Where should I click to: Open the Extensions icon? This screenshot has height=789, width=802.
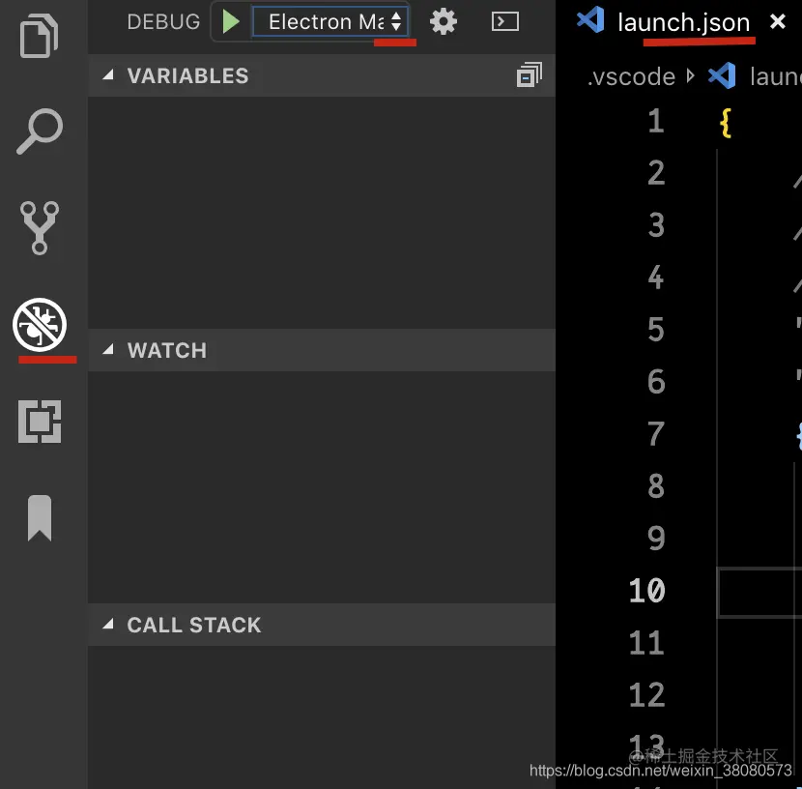[40, 422]
